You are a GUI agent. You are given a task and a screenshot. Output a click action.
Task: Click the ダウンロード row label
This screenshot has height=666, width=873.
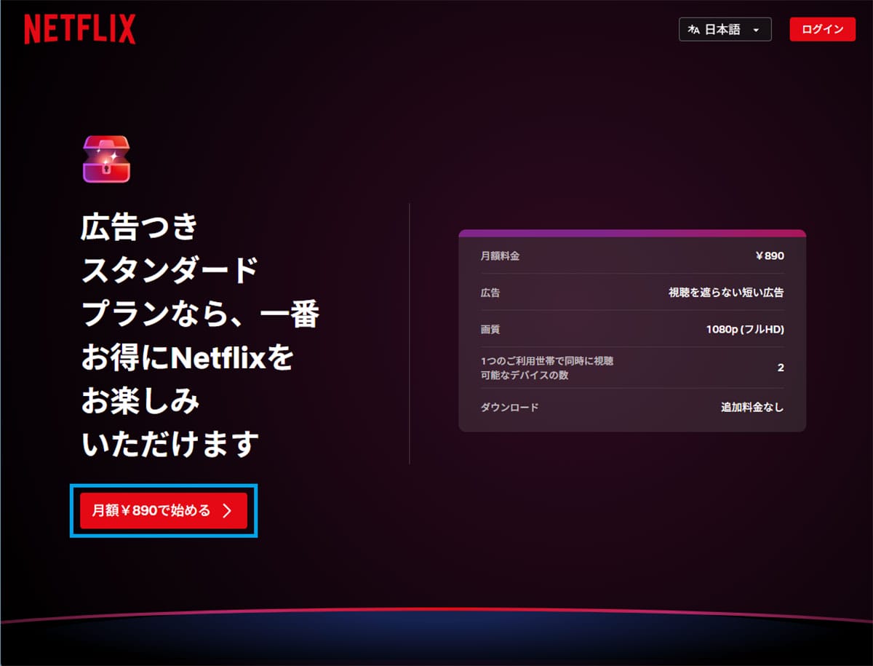[x=509, y=408]
